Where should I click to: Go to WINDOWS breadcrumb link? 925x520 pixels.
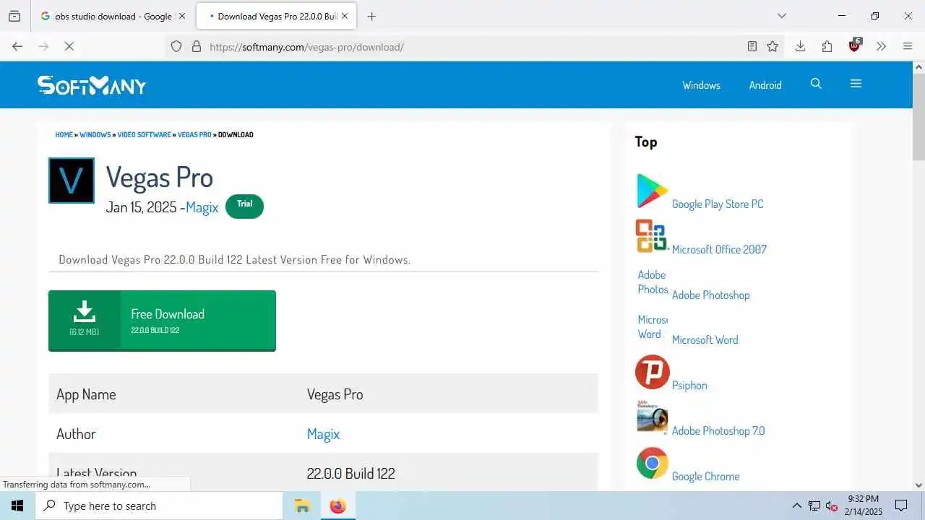click(x=95, y=134)
